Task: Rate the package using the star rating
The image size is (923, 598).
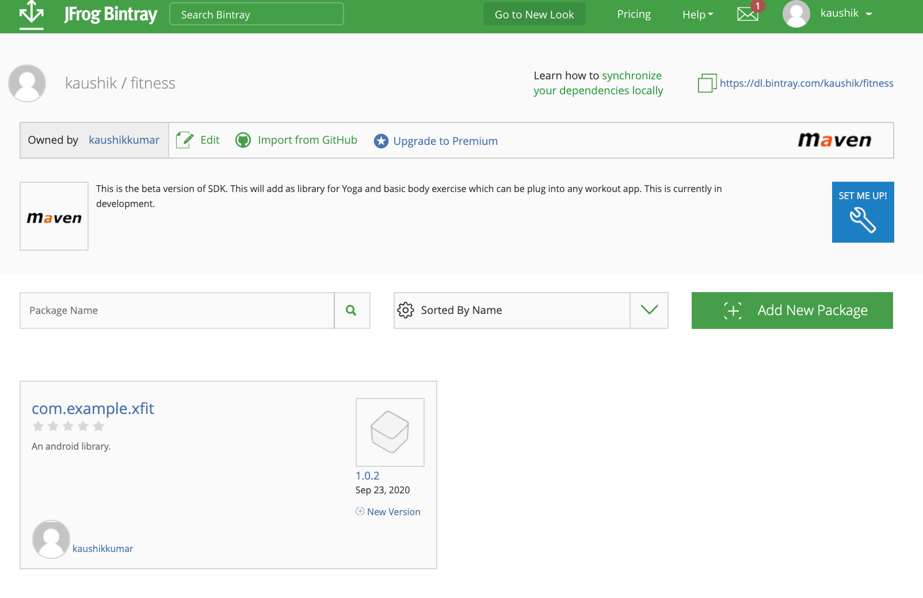Action: point(68,426)
